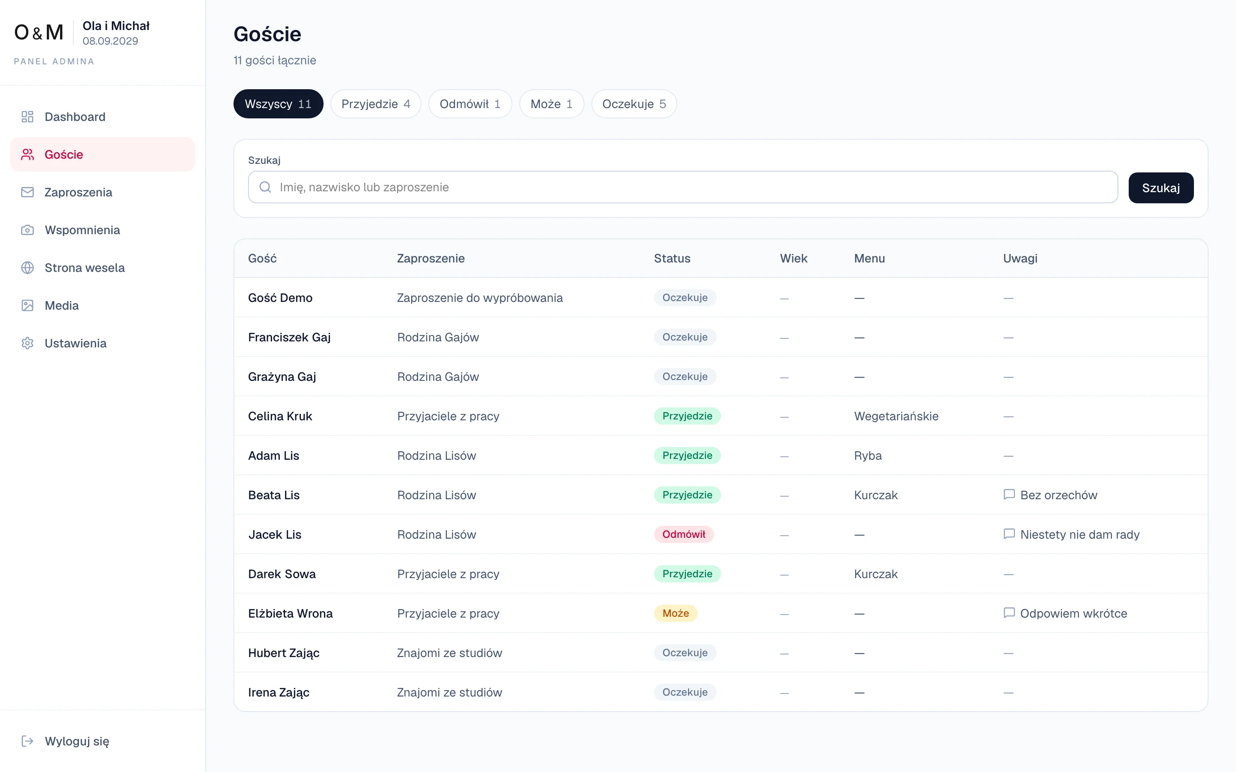Click the Może status badge for Elżbieta Wrona
Image resolution: width=1236 pixels, height=772 pixels.
[676, 613]
